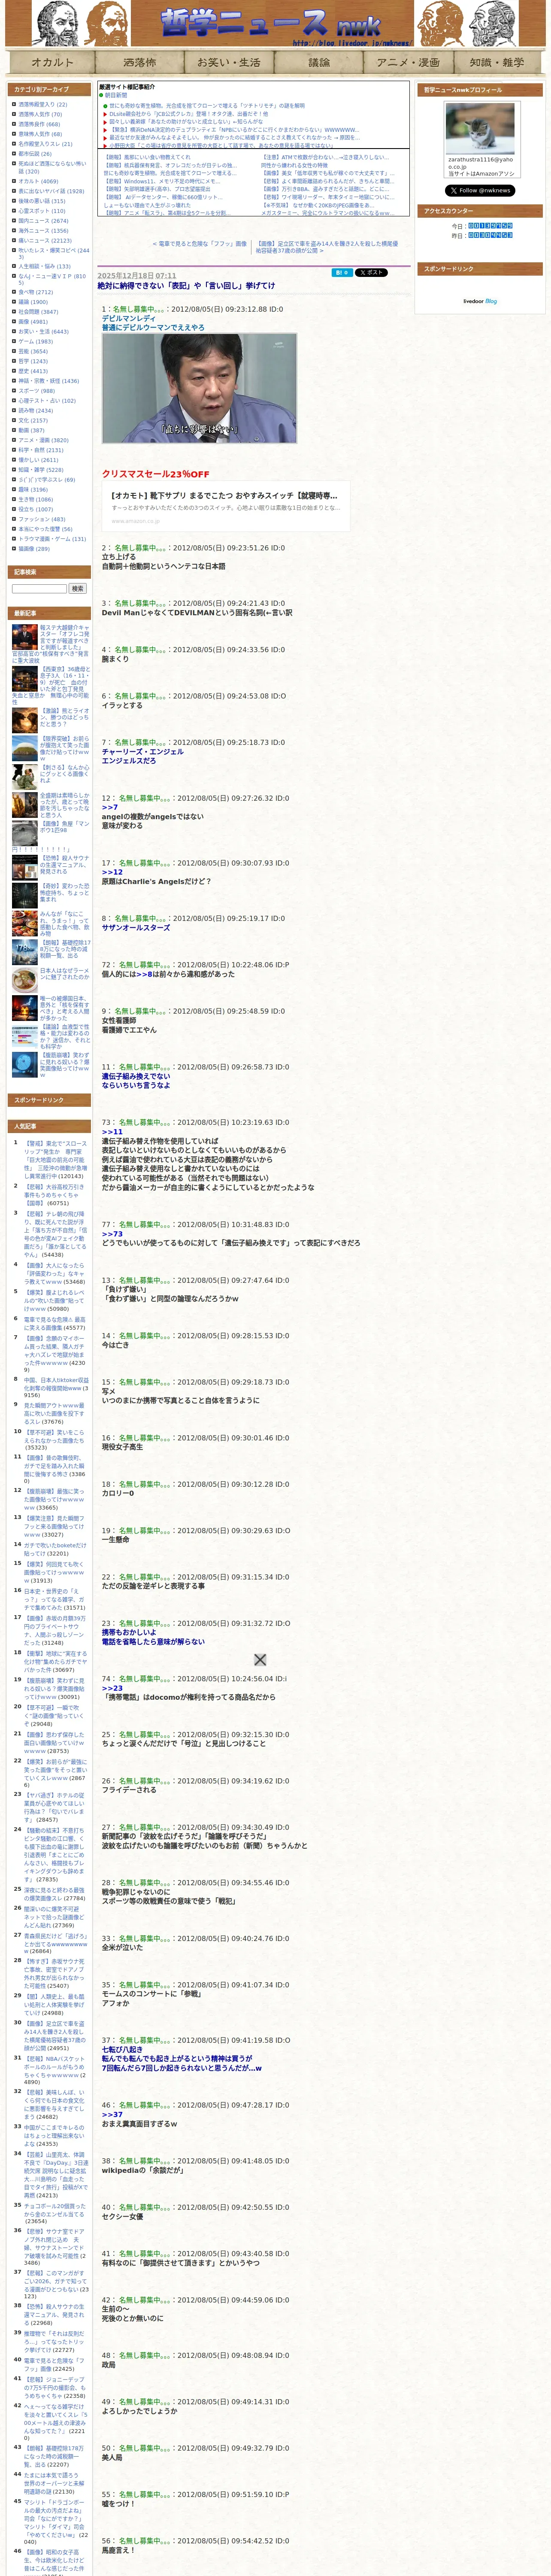
Task: Open article title 絶対に納得できない「表記」や「言い回し」
Action: coord(186,286)
